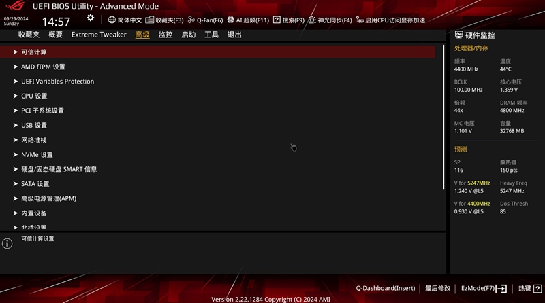Click the settings gear icon beside the clock
Viewport: 545px width, 303px height.
91,18
